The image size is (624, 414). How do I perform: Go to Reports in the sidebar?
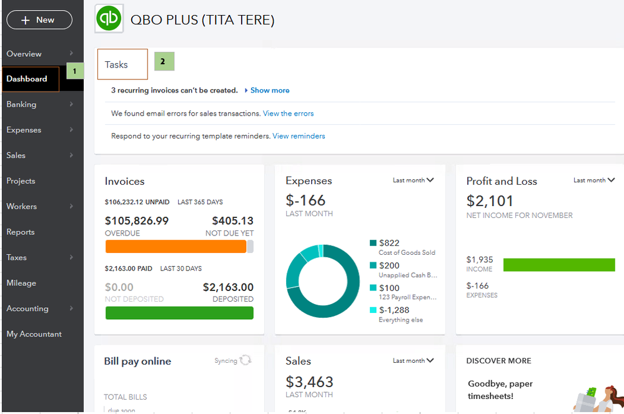[x=21, y=232]
